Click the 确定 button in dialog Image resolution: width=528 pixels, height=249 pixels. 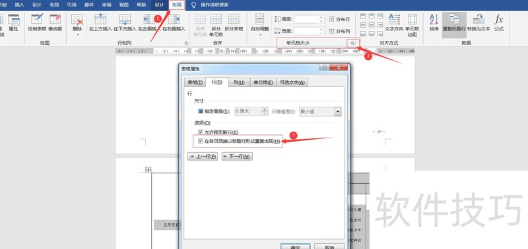295,246
